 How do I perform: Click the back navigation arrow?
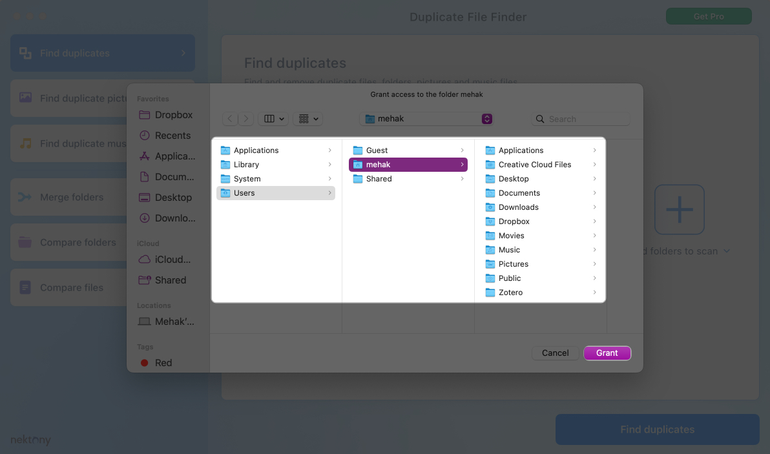coord(230,118)
